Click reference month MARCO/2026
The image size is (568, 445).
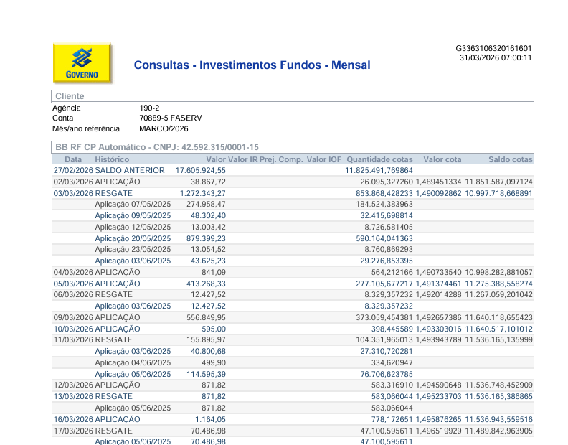coord(164,128)
